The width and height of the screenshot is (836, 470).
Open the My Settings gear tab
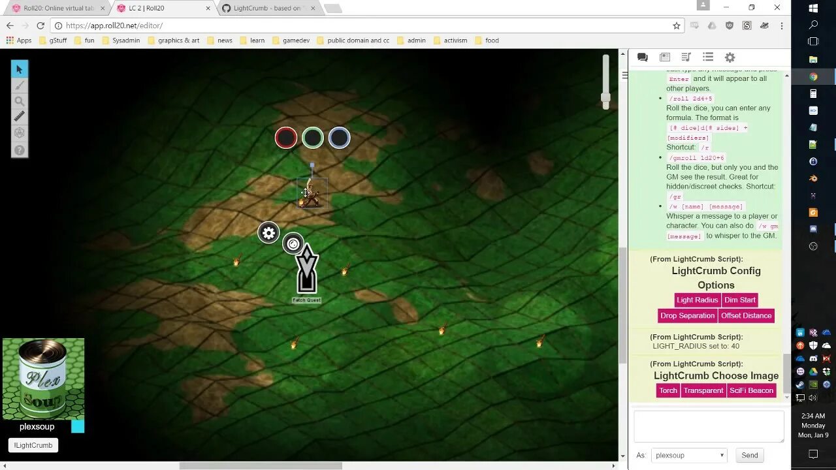point(730,57)
